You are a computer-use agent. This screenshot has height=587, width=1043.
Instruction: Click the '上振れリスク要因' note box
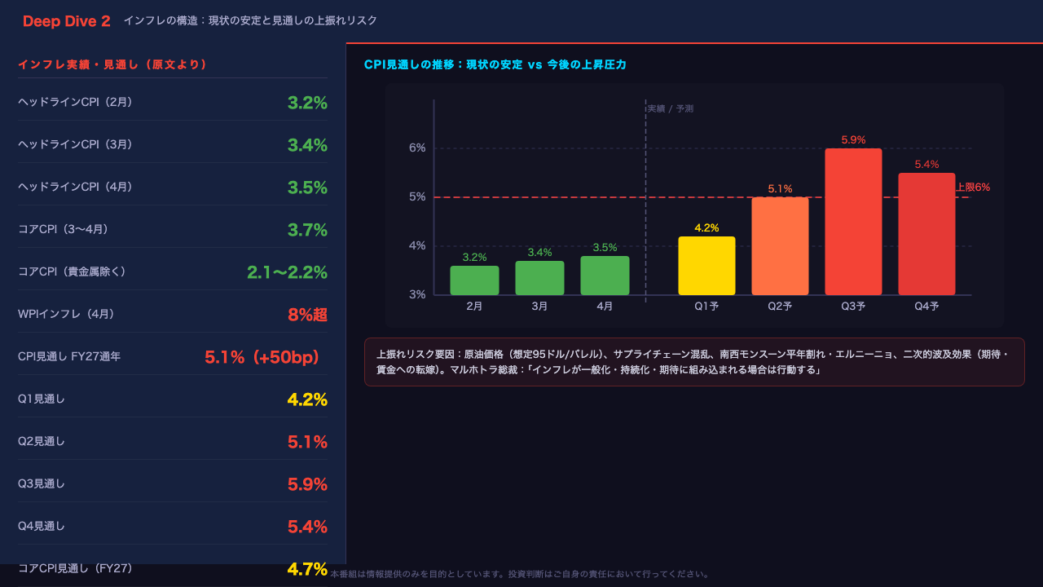pyautogui.click(x=694, y=362)
